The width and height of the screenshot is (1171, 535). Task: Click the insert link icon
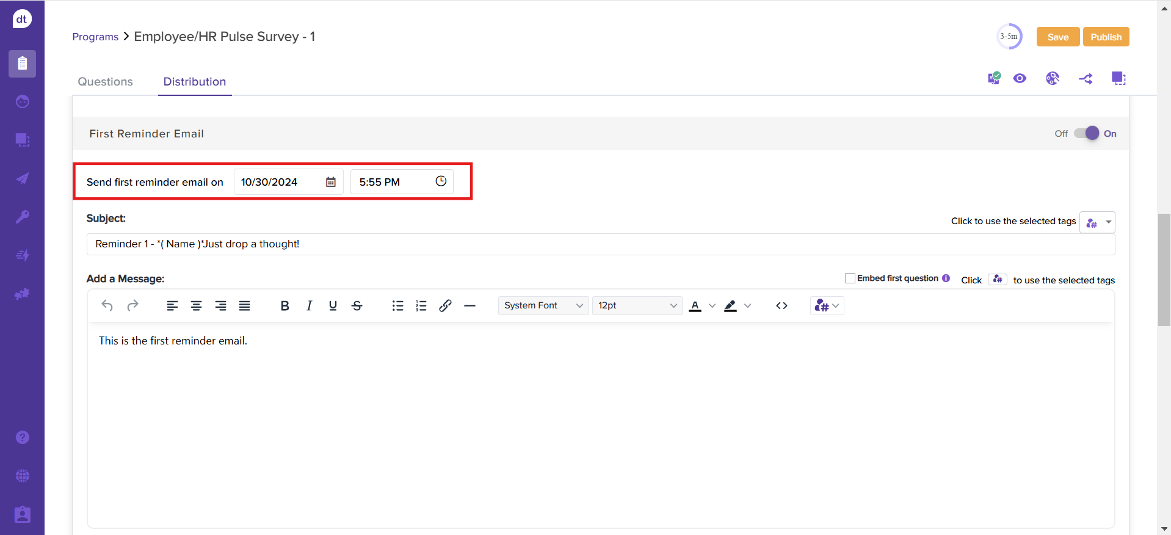[x=445, y=306]
